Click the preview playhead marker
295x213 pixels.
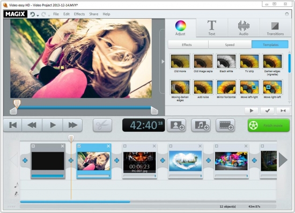(17, 104)
